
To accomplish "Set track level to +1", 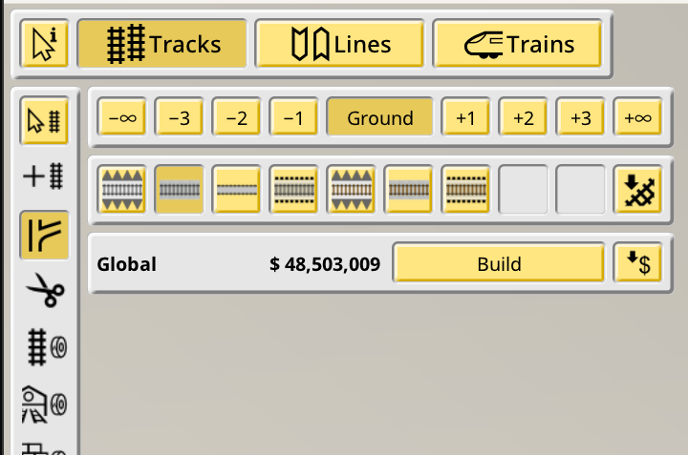I will coord(465,117).
